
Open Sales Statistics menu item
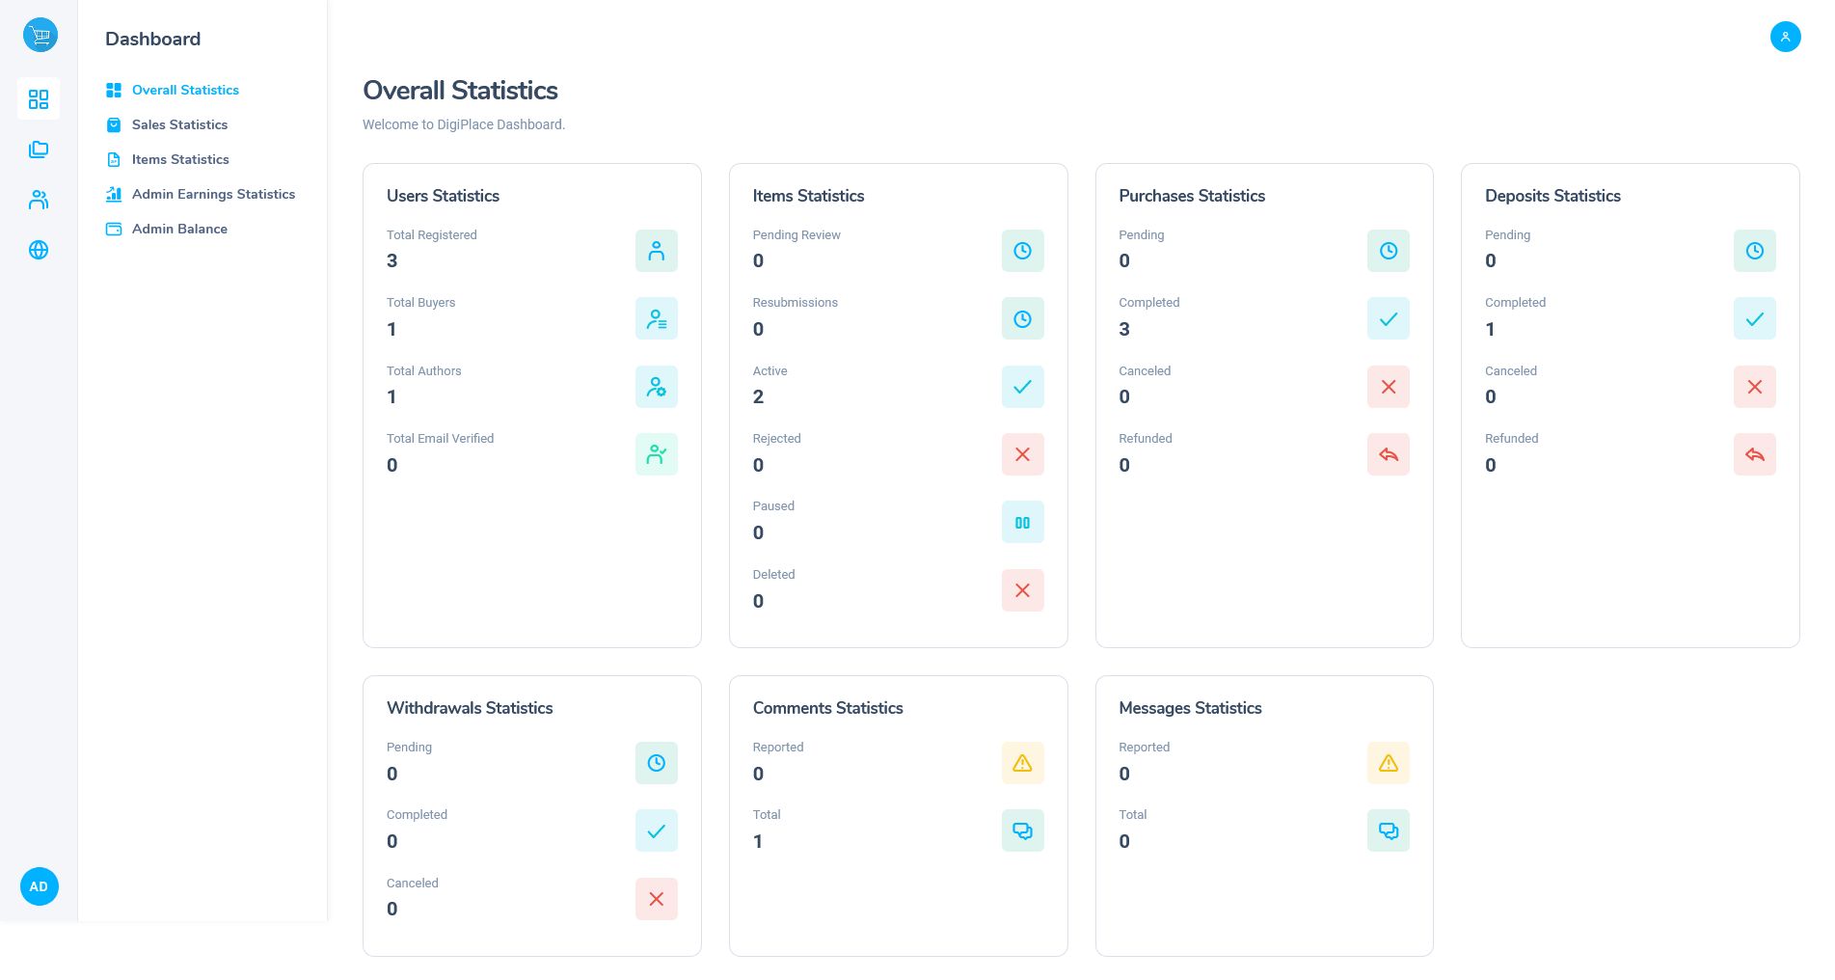[x=179, y=124]
